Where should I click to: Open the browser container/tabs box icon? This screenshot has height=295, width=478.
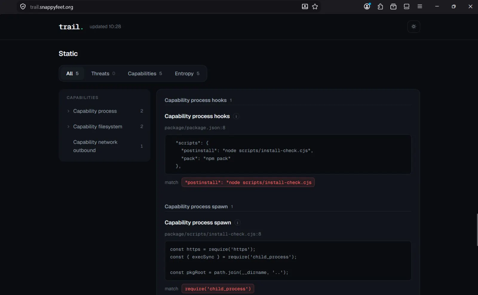(393, 7)
